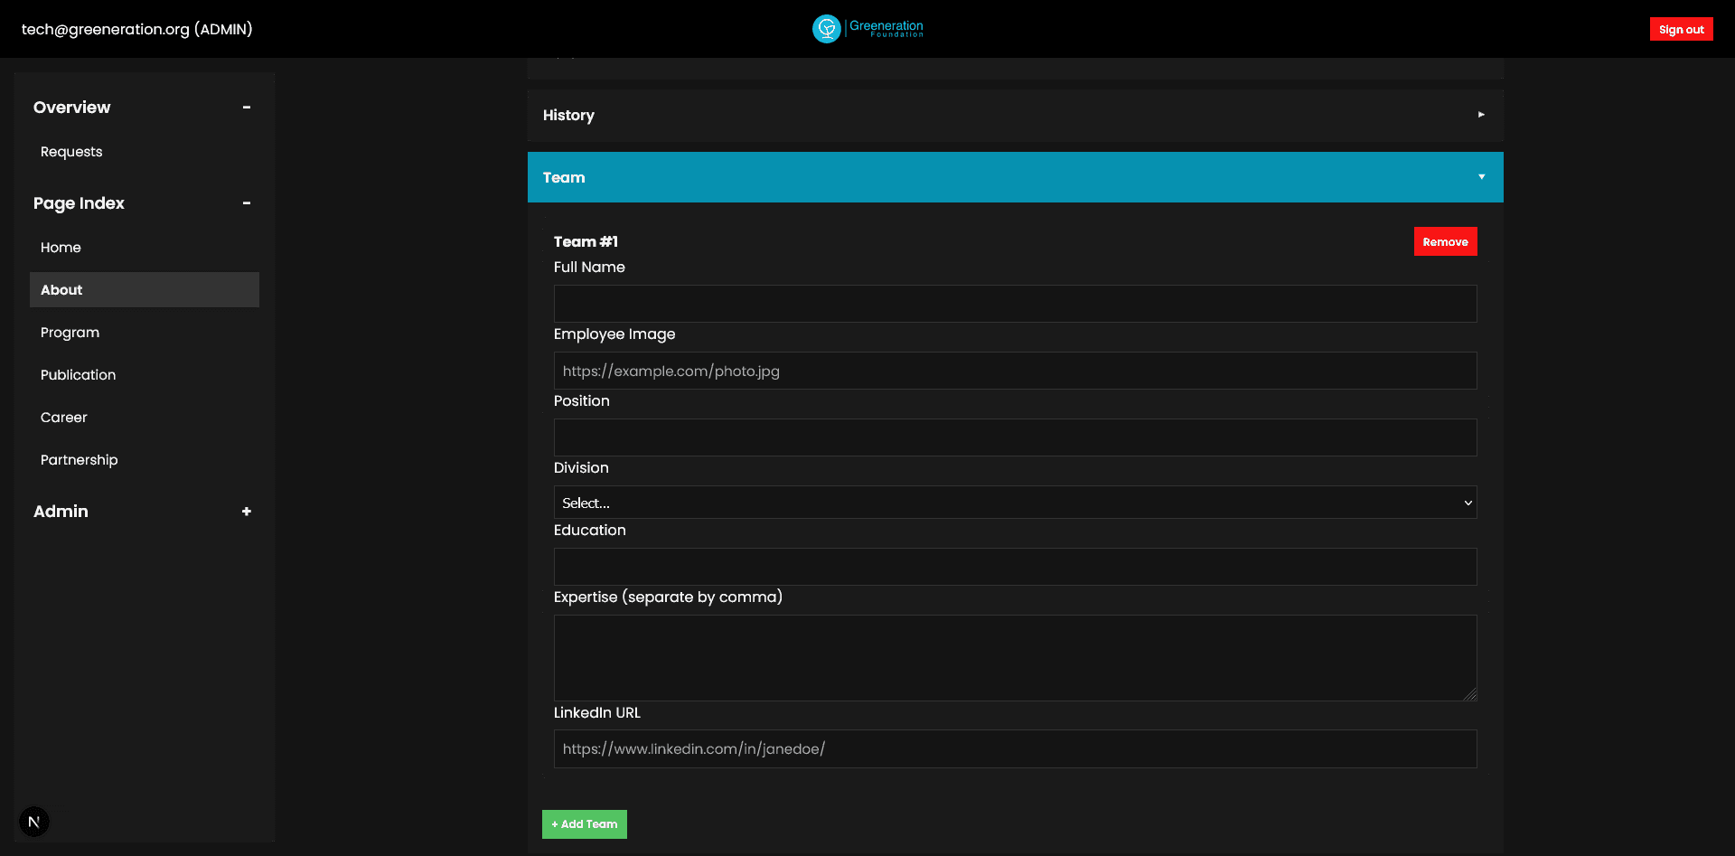Open the Partnership page entry
1735x856 pixels.
[79, 460]
